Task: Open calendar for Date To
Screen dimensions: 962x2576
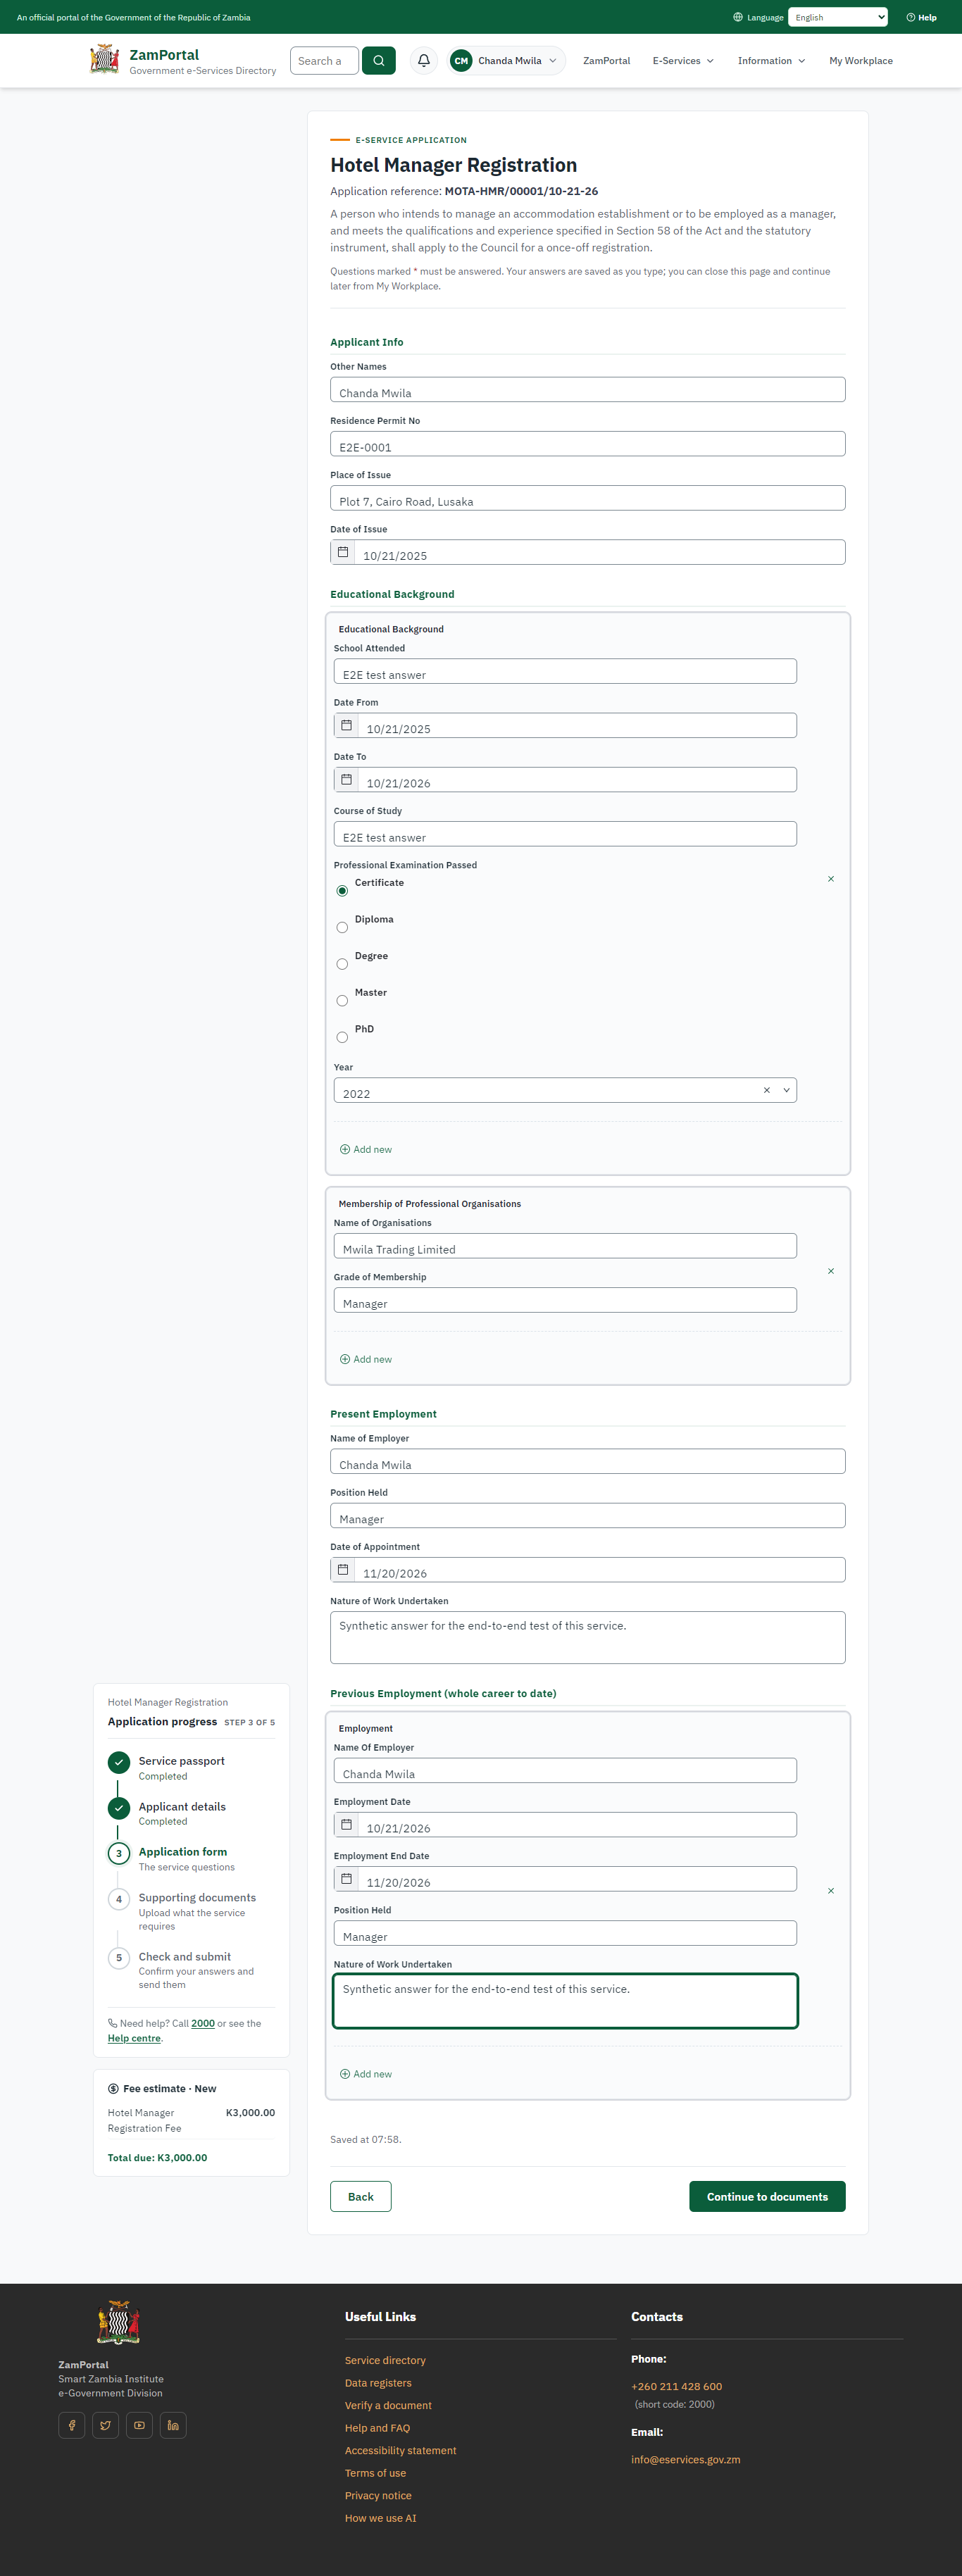Action: [346, 779]
